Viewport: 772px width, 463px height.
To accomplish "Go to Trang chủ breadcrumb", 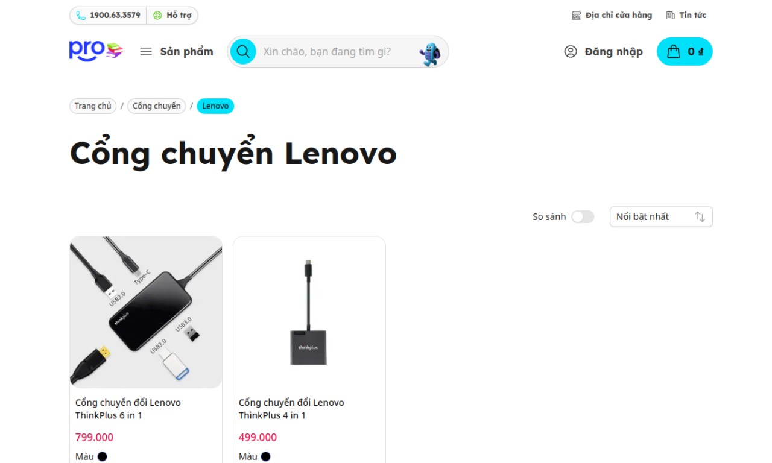I will click(x=93, y=106).
